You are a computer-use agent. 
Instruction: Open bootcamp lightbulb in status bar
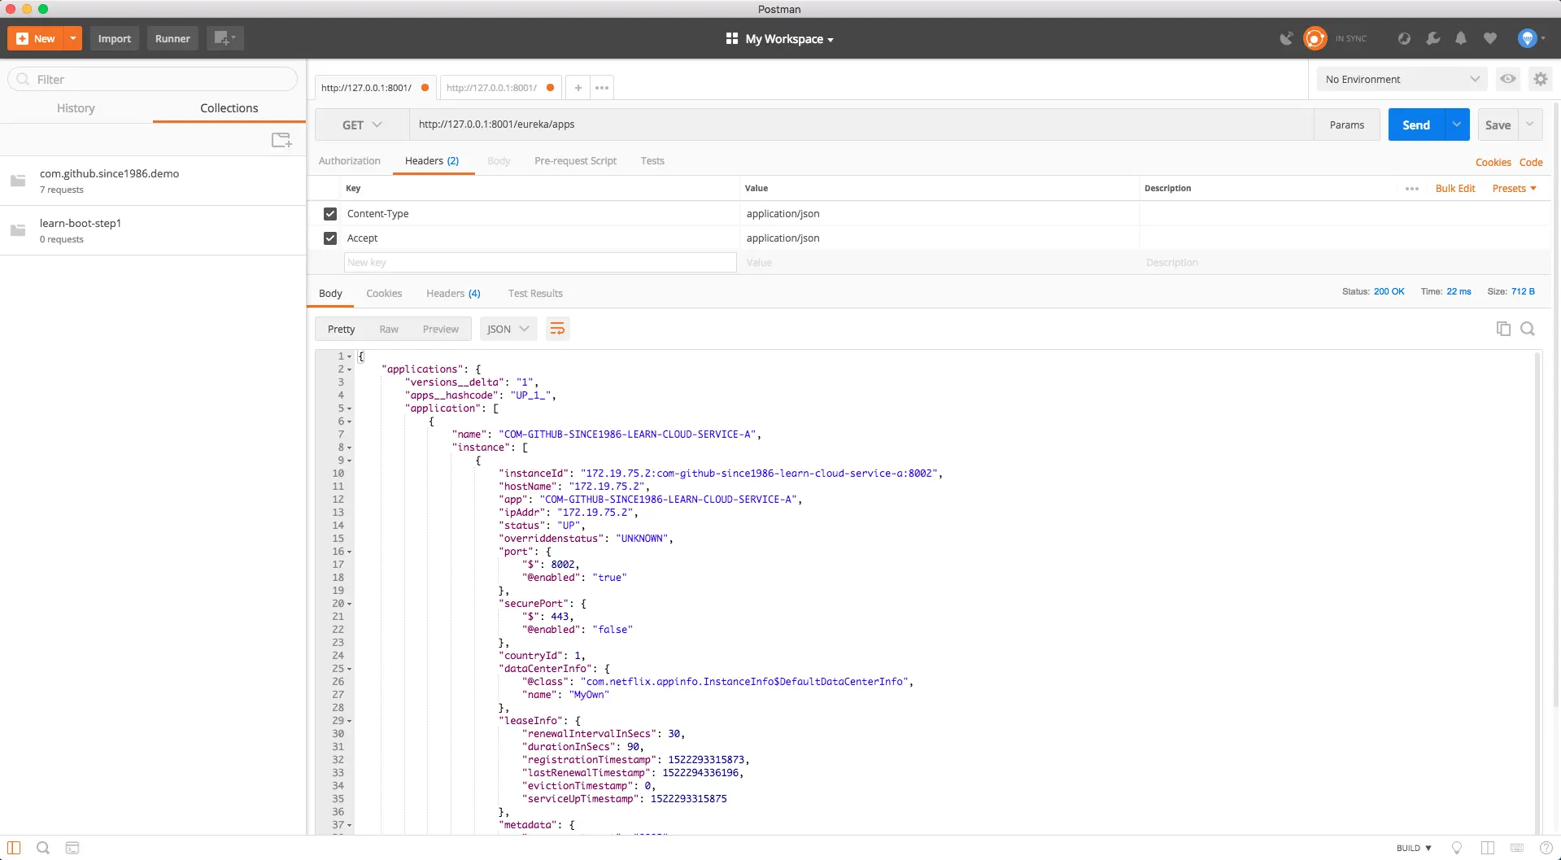pos(1457,848)
